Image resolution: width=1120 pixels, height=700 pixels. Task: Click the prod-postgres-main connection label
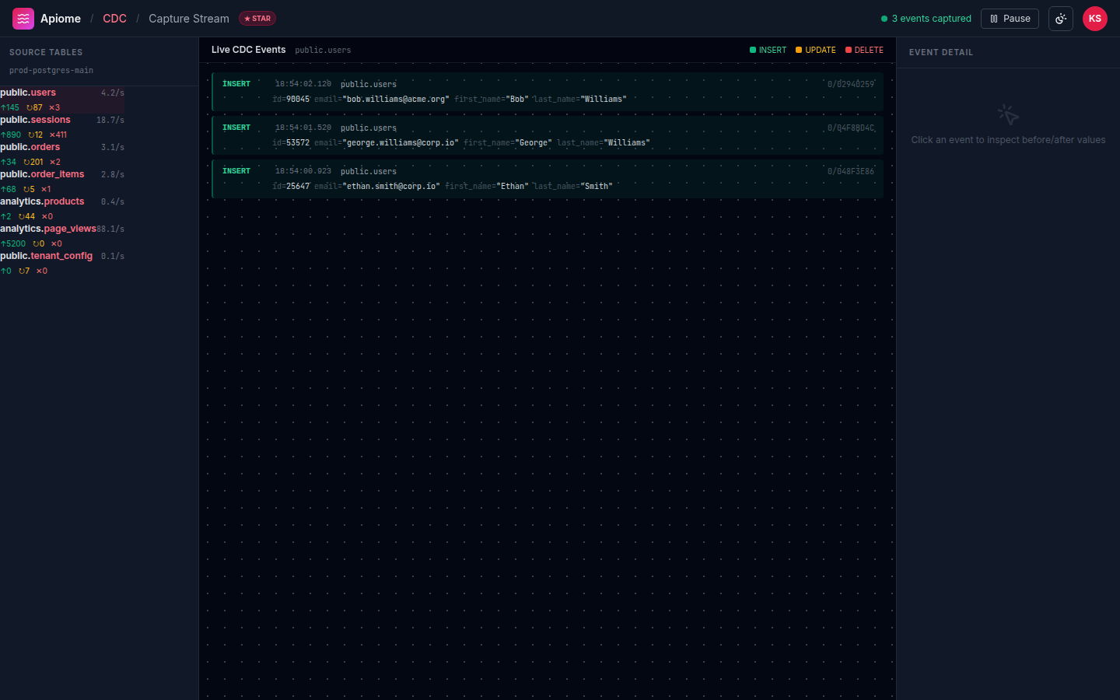[x=51, y=70]
